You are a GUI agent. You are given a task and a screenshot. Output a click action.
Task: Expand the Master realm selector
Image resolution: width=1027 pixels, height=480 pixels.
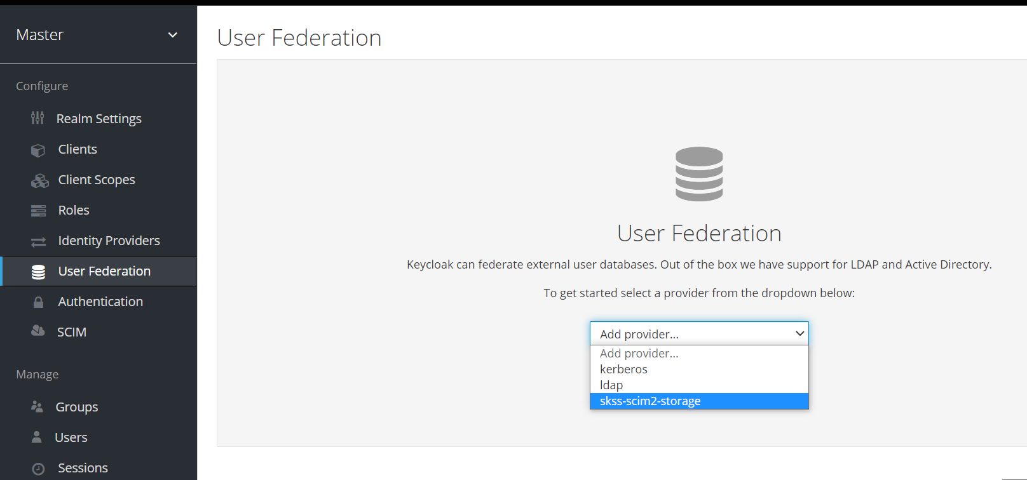172,35
